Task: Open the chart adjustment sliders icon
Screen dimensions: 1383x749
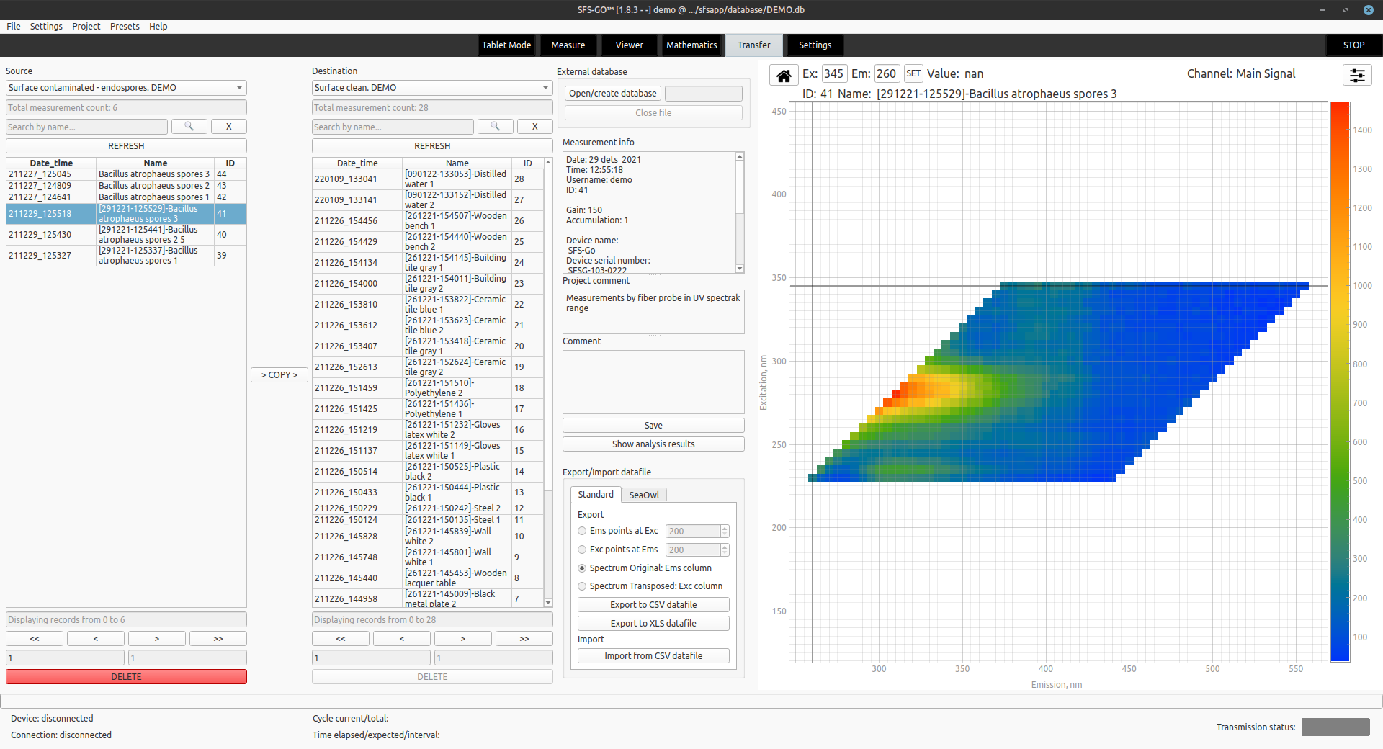Action: click(x=1357, y=74)
